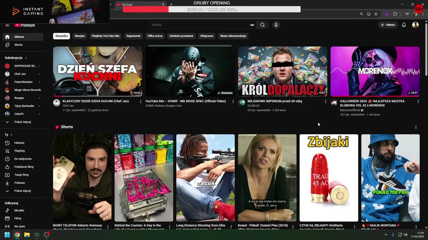Open Pobrane downloads in sidebar
This screenshot has height=240, width=428.
pos(23,183)
